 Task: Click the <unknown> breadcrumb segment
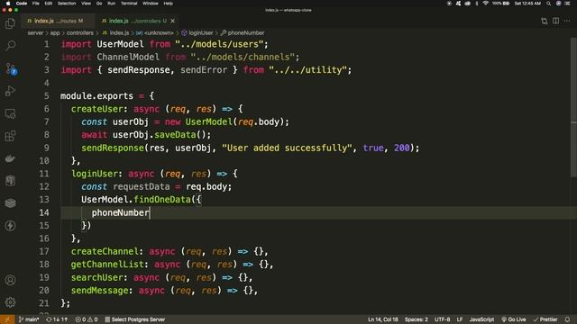(155, 33)
